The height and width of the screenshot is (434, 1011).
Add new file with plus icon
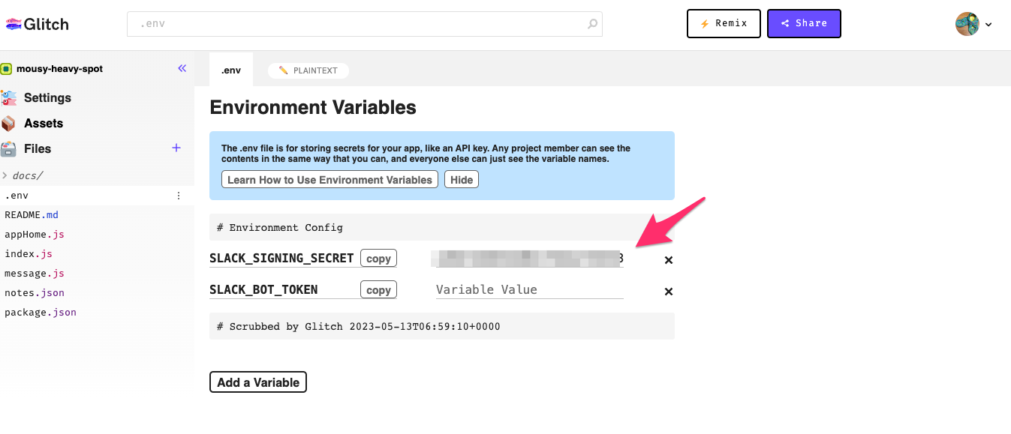click(x=176, y=148)
